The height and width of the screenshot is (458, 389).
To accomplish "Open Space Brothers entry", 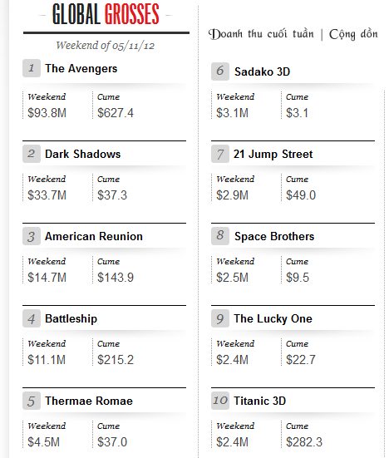I will [x=274, y=237].
